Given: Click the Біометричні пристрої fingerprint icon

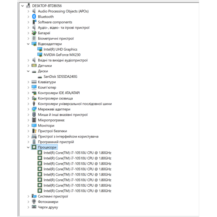Looking at the screenshot, I should point(34,38).
